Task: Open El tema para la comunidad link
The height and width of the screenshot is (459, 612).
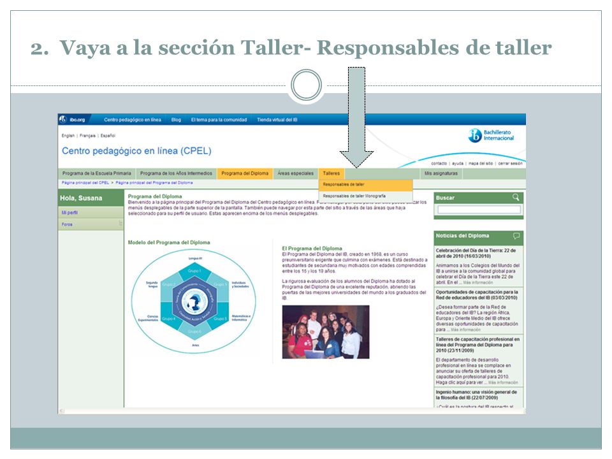Action: (219, 120)
